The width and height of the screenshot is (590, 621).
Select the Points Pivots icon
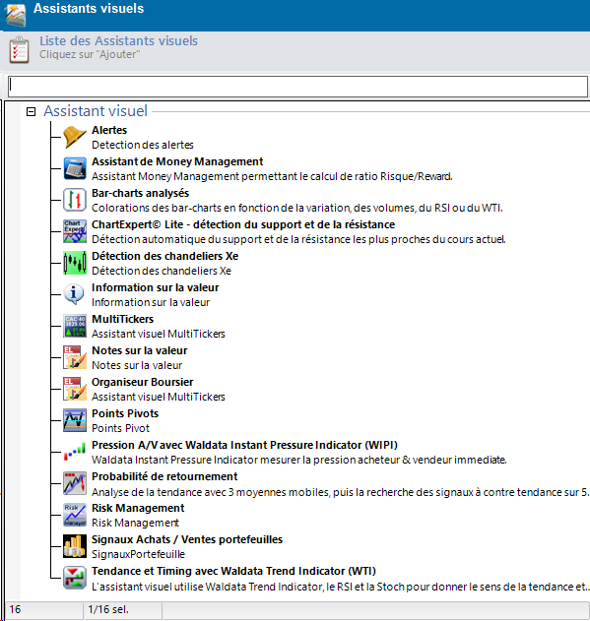point(75,420)
